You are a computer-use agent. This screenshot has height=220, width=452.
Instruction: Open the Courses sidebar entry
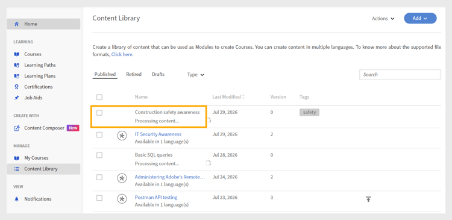33,54
